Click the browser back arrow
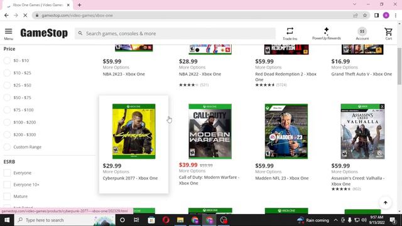 coord(6,15)
